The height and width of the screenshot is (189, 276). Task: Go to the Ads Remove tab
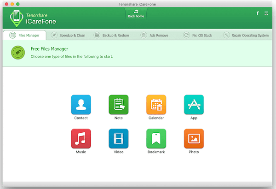(155, 35)
